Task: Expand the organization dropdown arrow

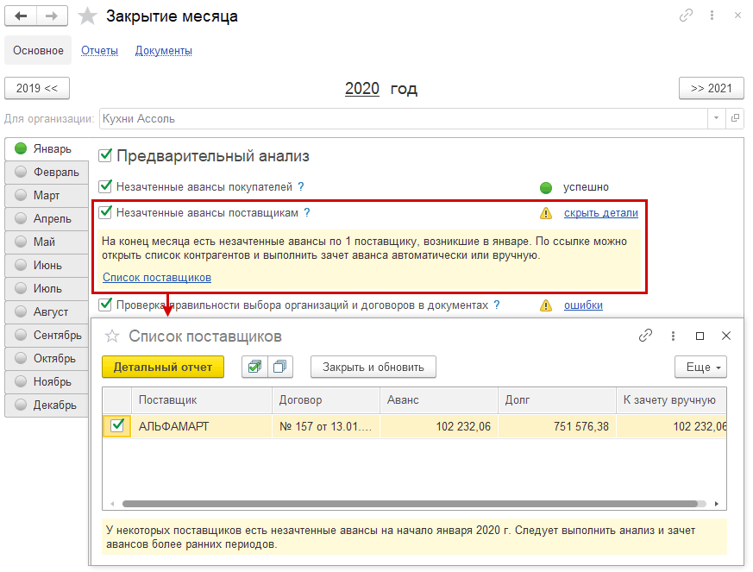Action: [717, 118]
